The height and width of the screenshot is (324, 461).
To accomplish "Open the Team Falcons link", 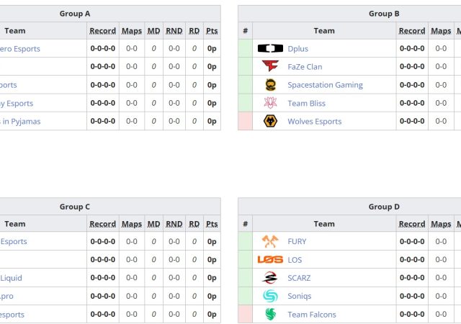I will pos(311,315).
